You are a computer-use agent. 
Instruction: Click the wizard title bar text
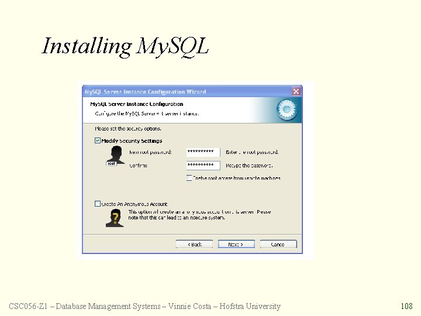[145, 92]
